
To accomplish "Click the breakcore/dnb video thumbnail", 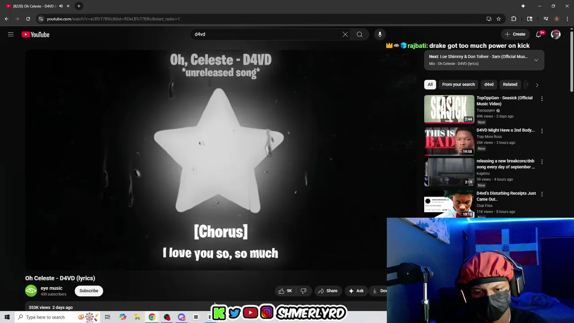I will point(449,172).
